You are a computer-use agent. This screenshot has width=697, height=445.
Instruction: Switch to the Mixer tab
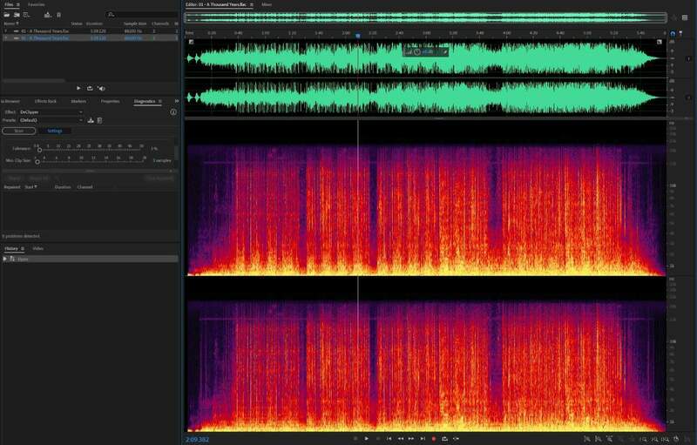coord(267,4)
